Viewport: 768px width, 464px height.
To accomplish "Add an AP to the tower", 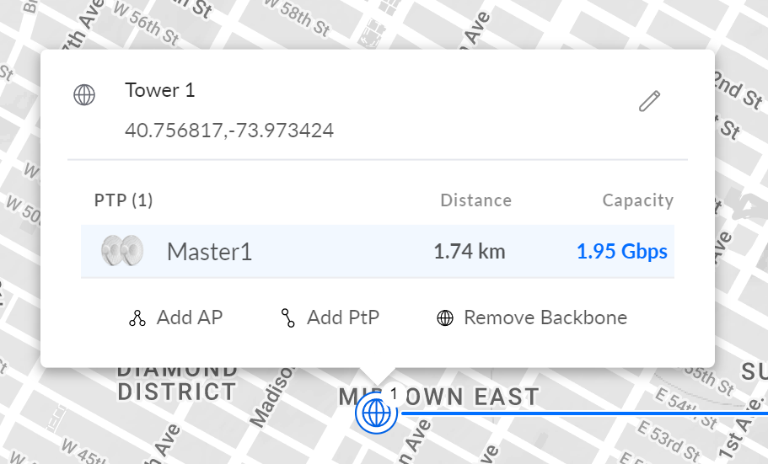I will coord(175,317).
